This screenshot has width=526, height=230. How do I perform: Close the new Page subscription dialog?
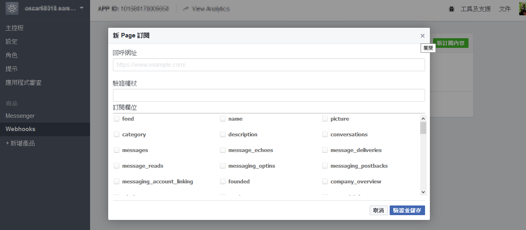point(422,36)
